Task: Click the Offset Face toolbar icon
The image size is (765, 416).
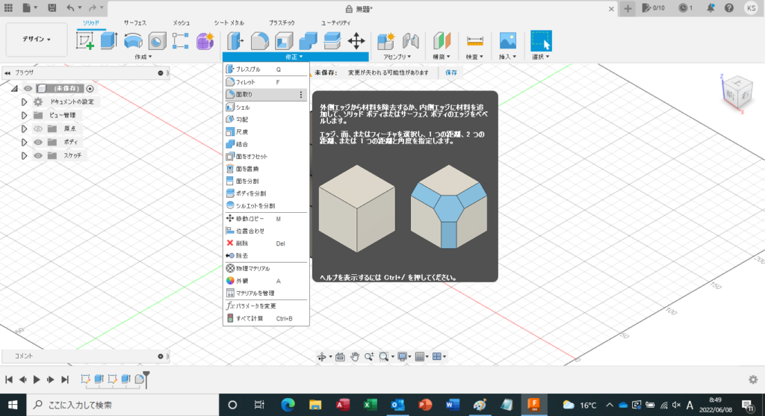Action: coord(332,41)
